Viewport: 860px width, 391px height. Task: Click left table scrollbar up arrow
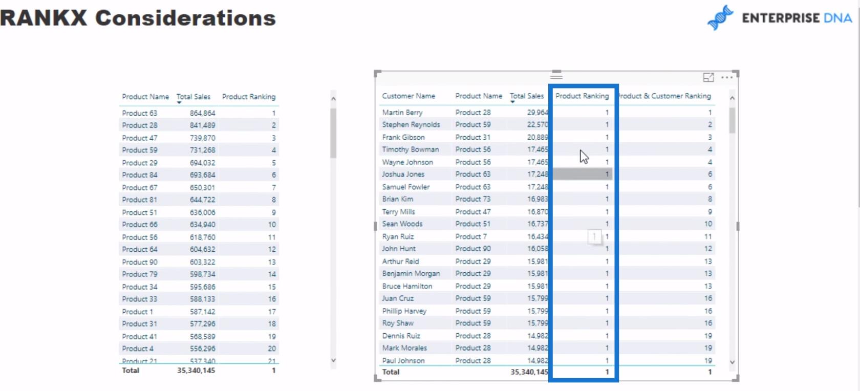[333, 99]
